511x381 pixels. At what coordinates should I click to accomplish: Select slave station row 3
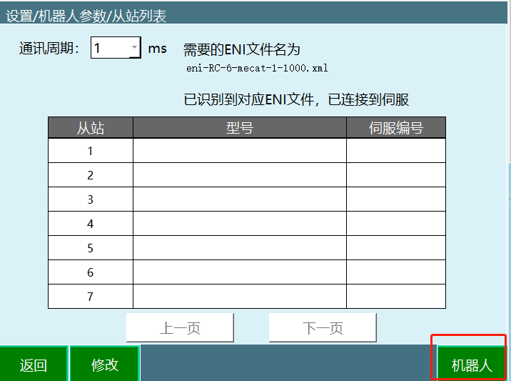coord(247,199)
